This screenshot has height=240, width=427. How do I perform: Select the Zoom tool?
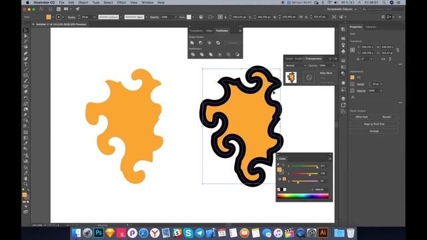click(x=25, y=184)
